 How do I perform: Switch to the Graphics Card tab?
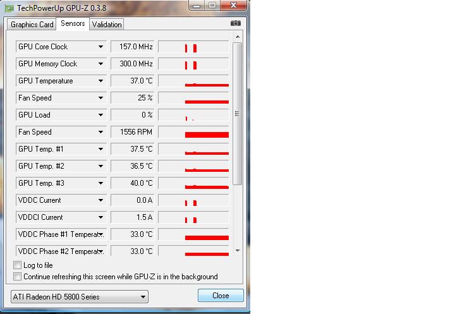[x=32, y=25]
